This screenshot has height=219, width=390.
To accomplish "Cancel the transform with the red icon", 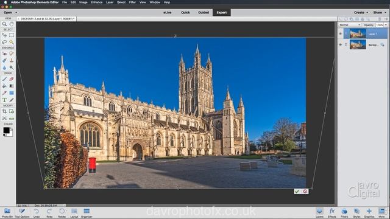I will click(305, 191).
